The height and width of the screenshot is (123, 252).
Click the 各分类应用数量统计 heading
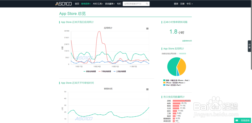[174, 97]
